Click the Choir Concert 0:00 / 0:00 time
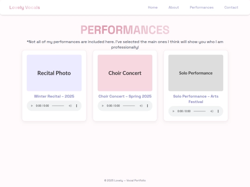 [x=113, y=106]
